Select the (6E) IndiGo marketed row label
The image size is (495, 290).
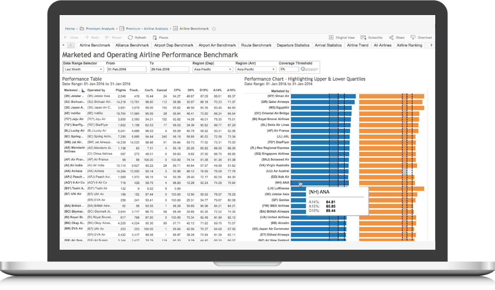tap(72, 113)
